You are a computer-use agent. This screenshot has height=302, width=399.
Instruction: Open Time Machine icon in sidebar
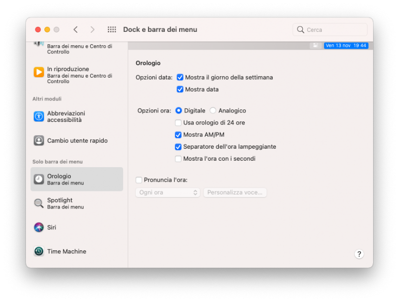39,251
